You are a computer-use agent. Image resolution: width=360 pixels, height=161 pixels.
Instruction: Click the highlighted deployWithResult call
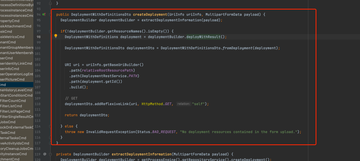[203, 37]
